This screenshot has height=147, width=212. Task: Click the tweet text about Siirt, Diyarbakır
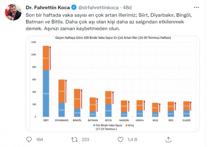pos(109,22)
